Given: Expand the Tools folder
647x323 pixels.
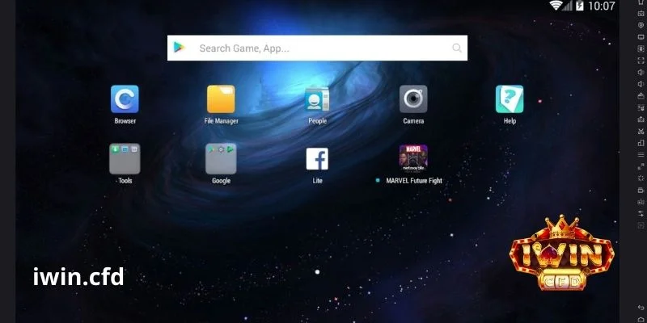Looking at the screenshot, I should [x=125, y=159].
